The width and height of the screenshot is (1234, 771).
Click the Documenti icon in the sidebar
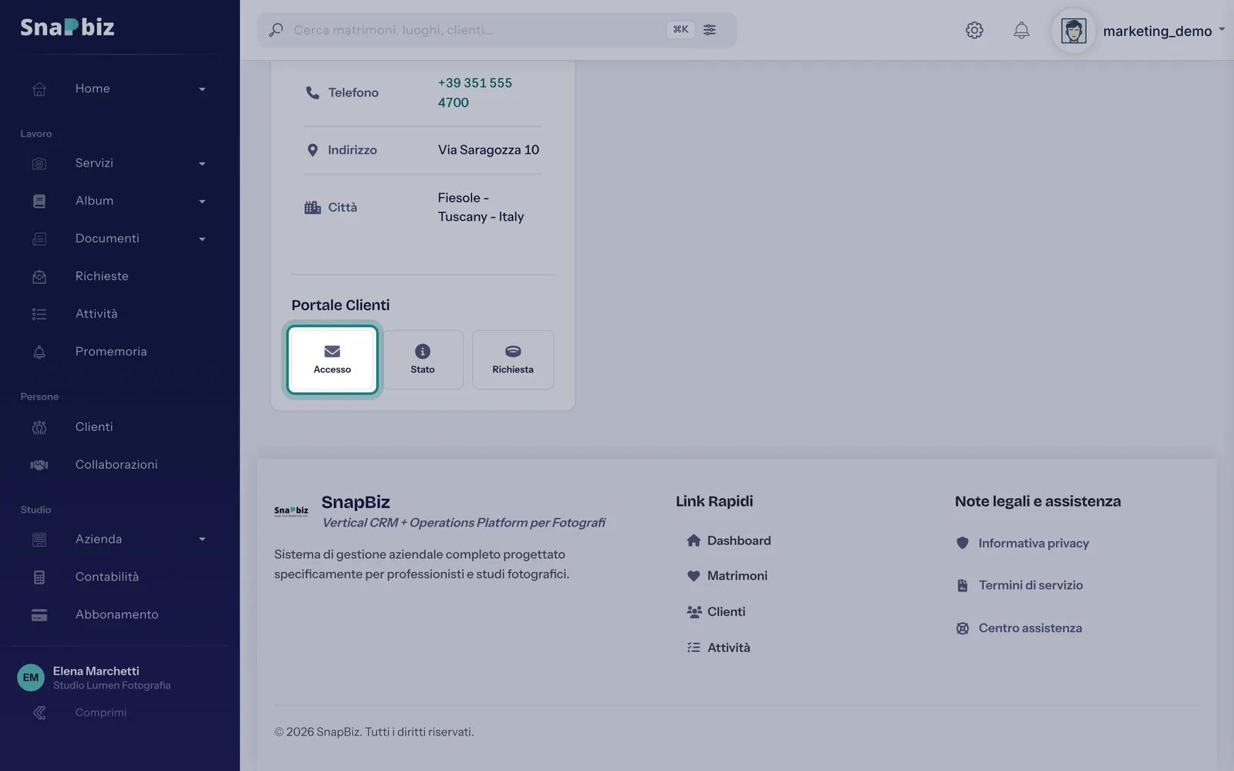click(39, 239)
